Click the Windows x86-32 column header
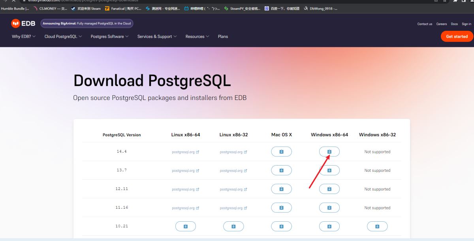474x241 pixels. coord(377,135)
